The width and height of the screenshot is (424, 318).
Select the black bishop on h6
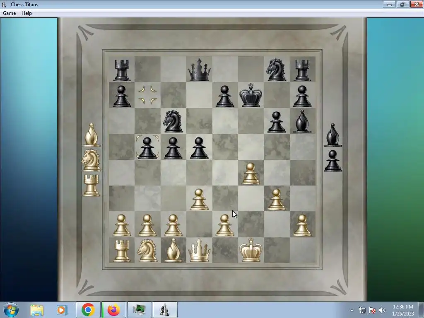tap(302, 121)
